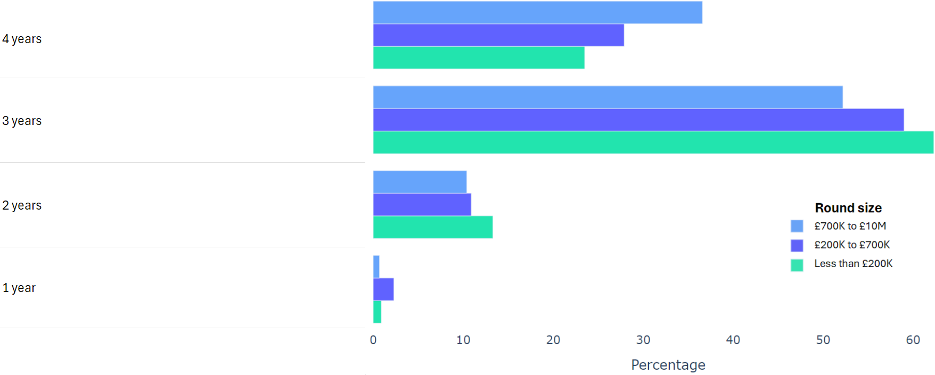The height and width of the screenshot is (375, 935).
Task: Select the purple bar for 3 years
Action: 638,120
